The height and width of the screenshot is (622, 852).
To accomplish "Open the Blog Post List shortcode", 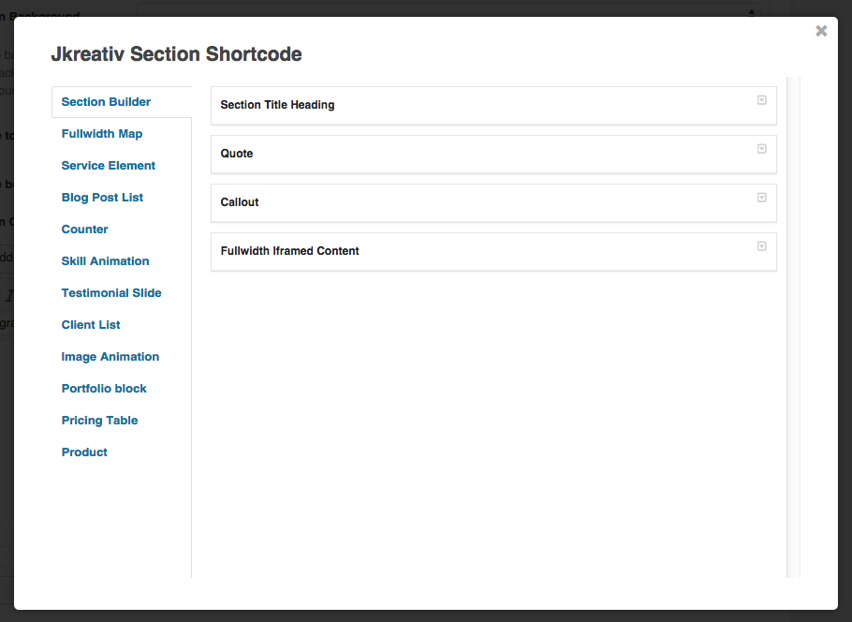I will click(102, 197).
